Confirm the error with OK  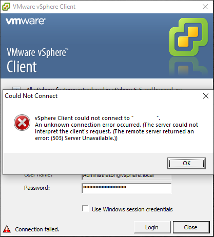click(186, 163)
